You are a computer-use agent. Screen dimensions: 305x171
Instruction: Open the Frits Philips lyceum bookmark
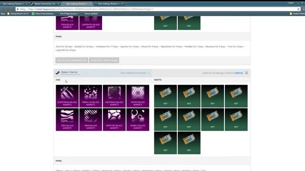69,14
